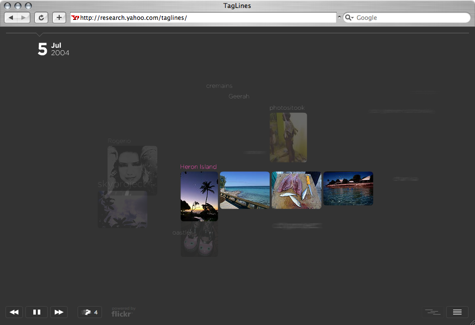Select the Heron Island tag label
Viewport: 475px width, 325px height.
[198, 167]
